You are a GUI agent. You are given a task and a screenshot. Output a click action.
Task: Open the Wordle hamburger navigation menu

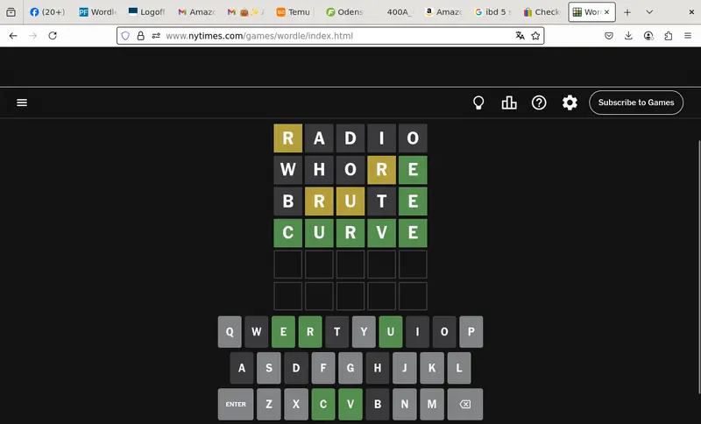22,102
